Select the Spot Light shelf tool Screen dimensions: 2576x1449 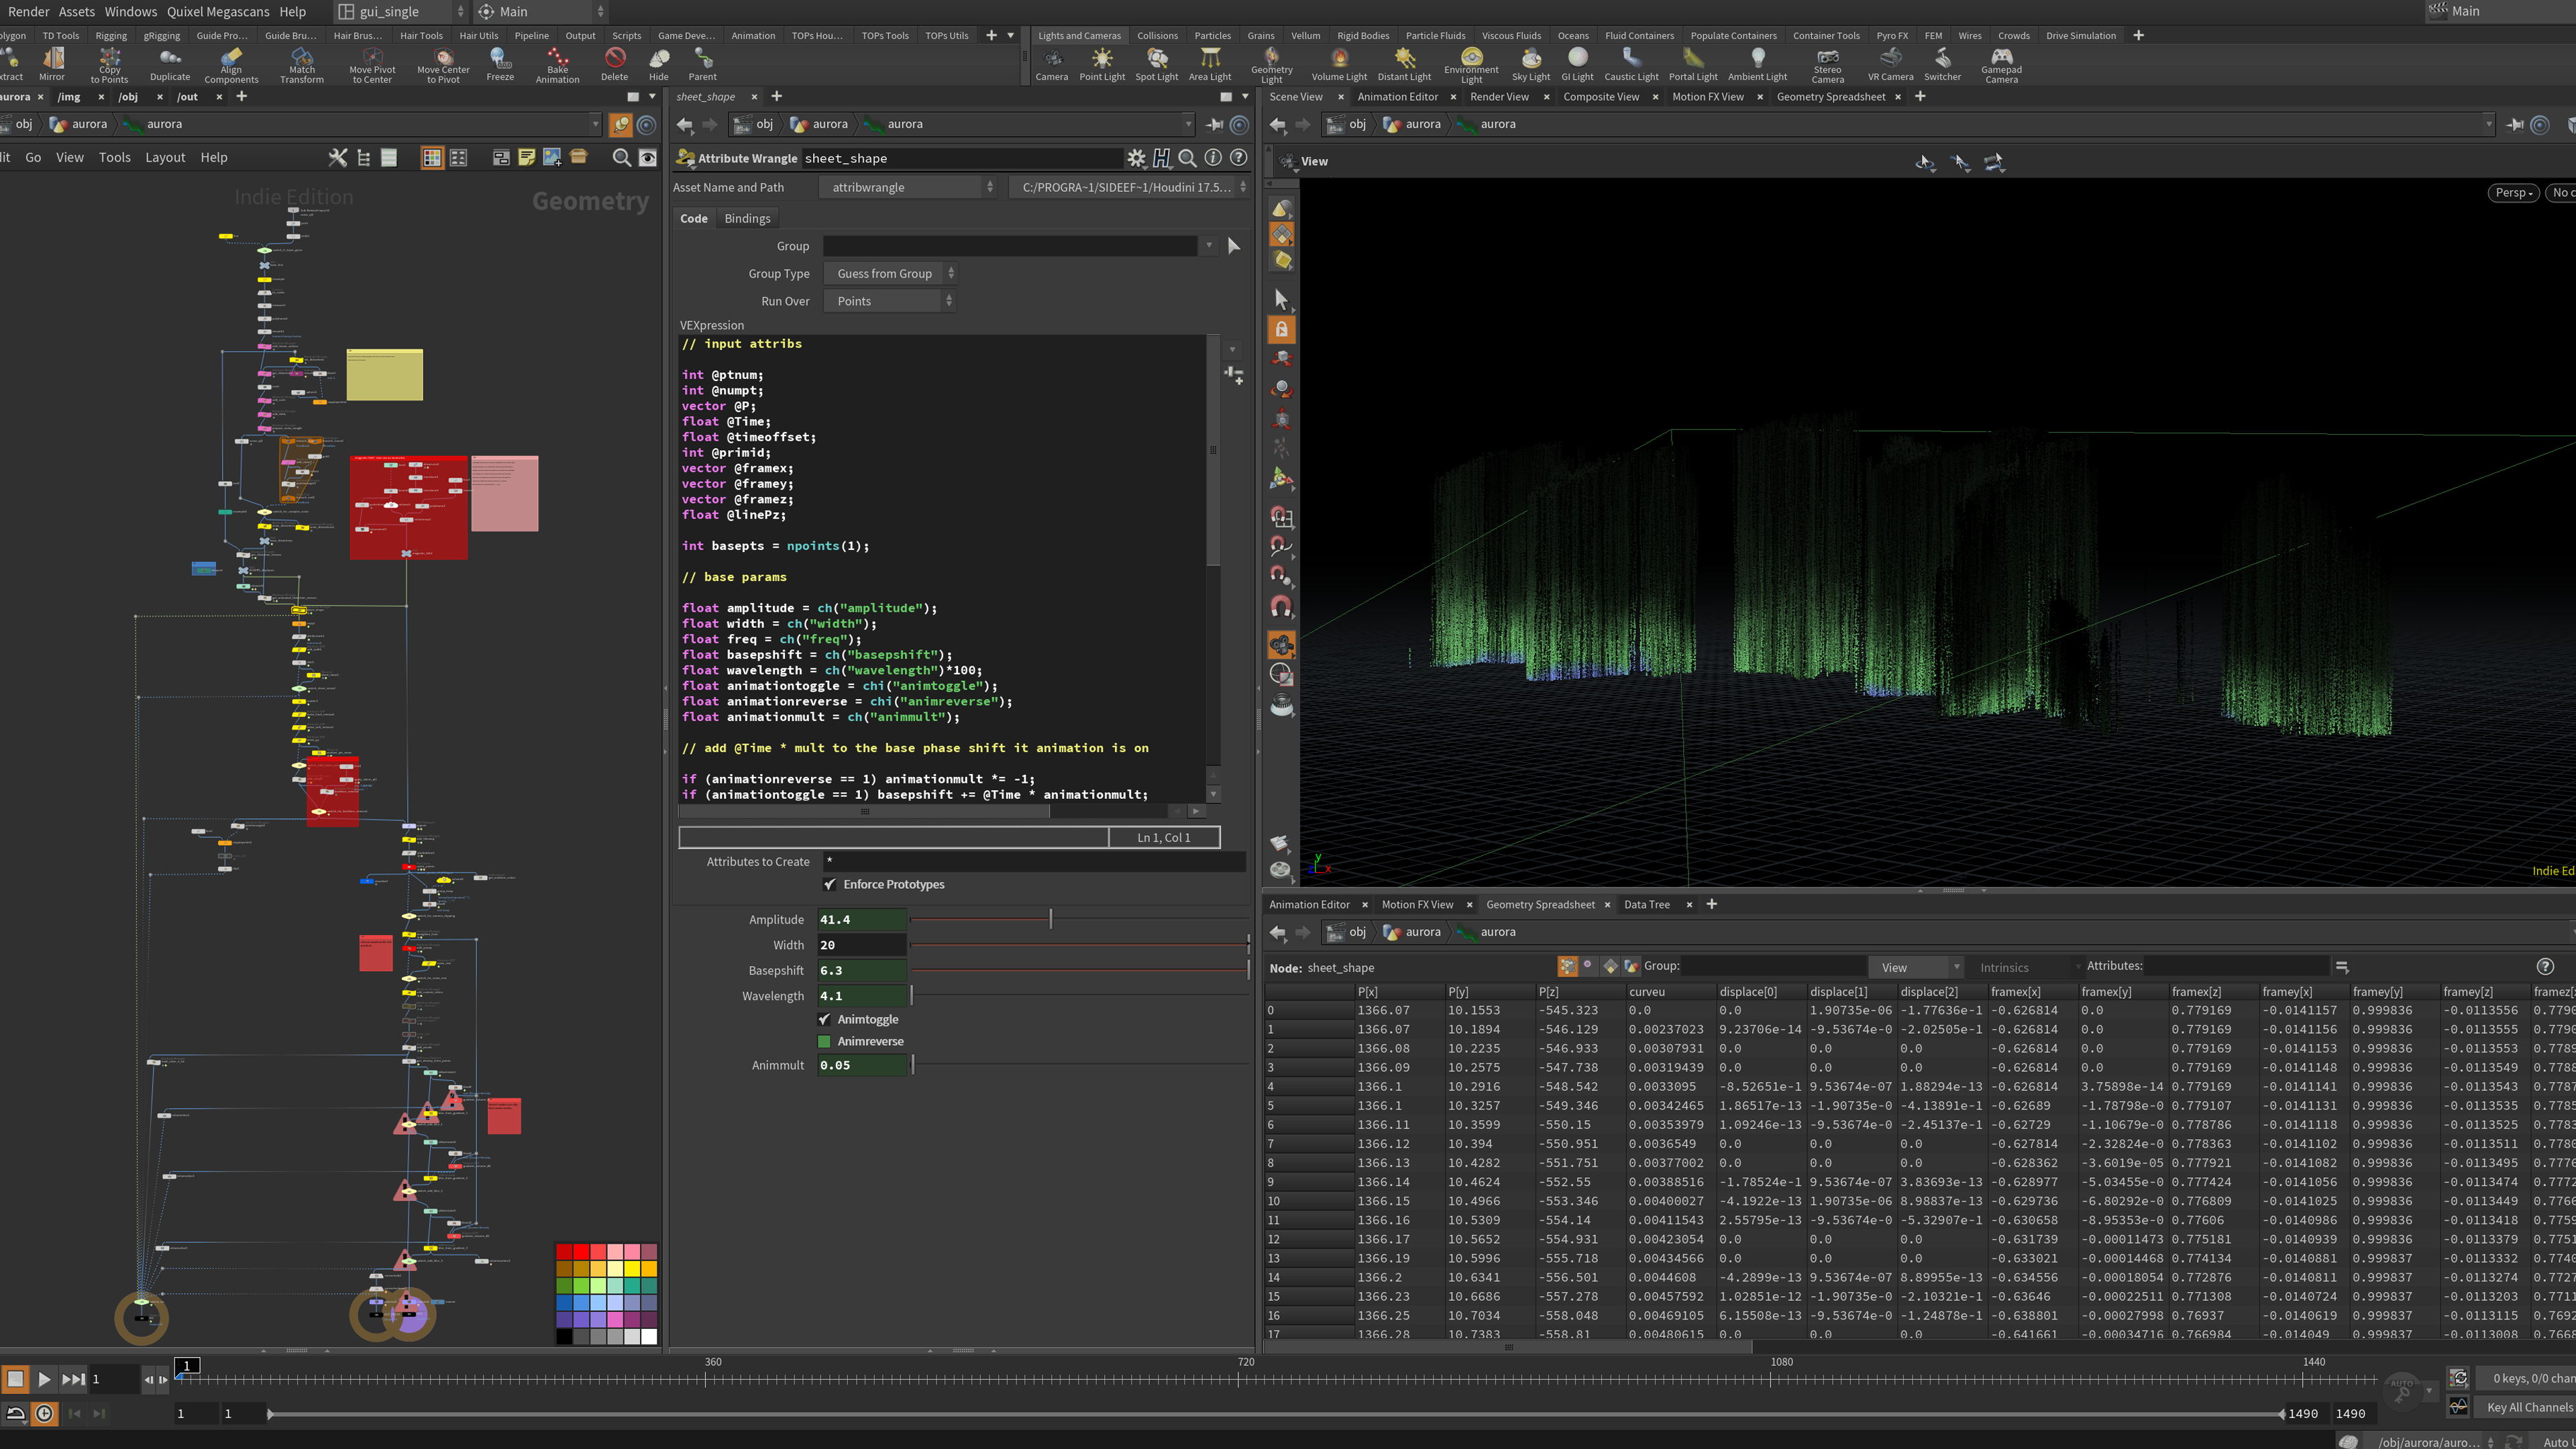click(x=1157, y=64)
